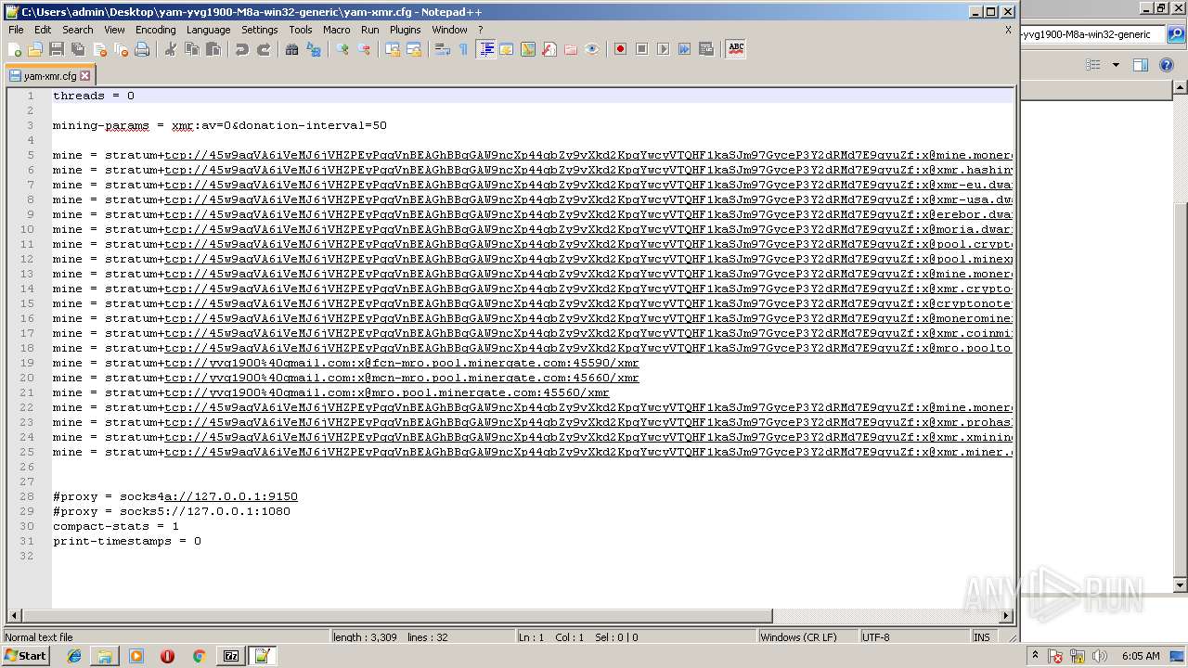This screenshot has height=668, width=1188.
Task: Toggle Synchronize Vertical Scrolling
Action: tap(393, 49)
